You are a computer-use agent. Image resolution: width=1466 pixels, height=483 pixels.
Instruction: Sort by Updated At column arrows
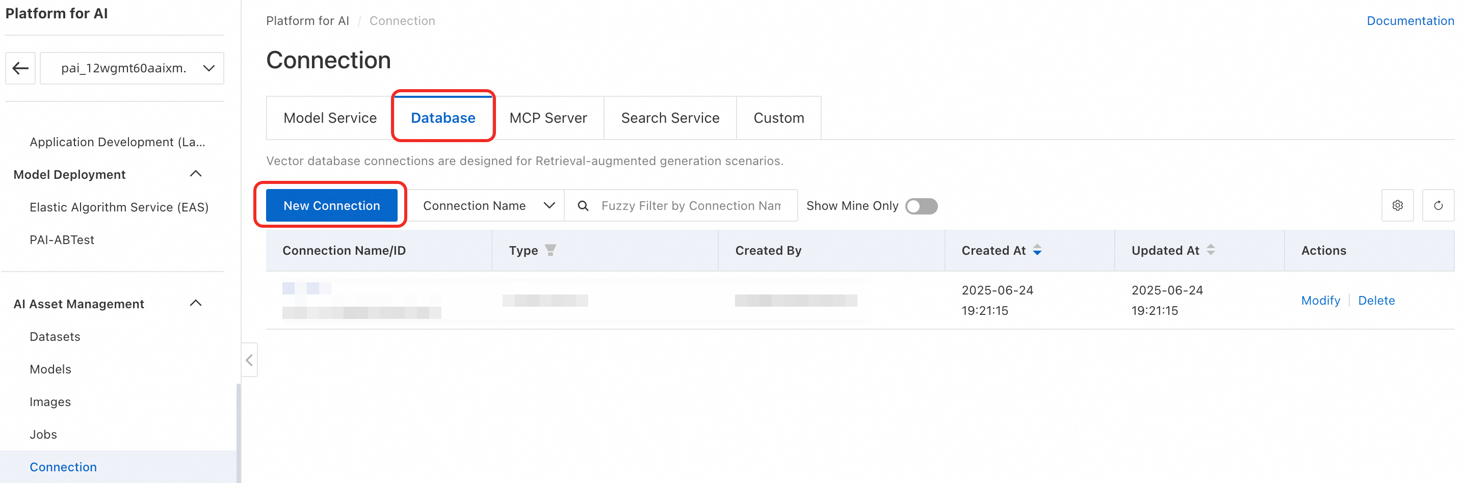coord(1211,250)
